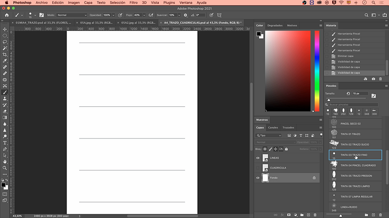This screenshot has height=218, width=389.
Task: Select Eliminar capa history state
Action: point(355,56)
